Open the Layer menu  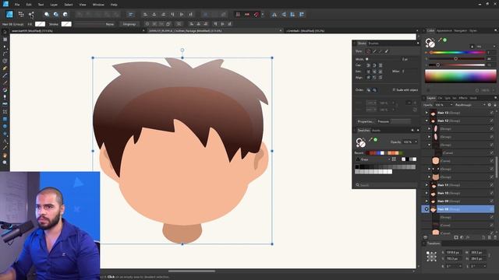pos(54,5)
